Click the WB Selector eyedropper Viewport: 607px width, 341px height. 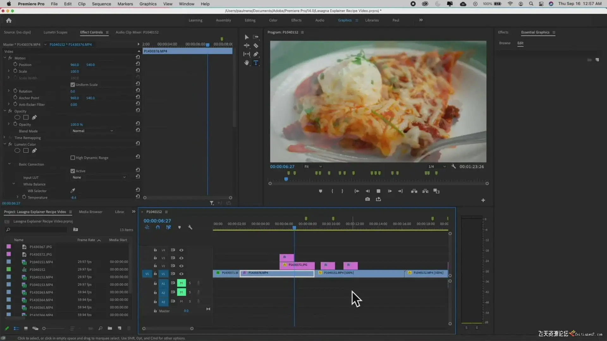pyautogui.click(x=73, y=191)
